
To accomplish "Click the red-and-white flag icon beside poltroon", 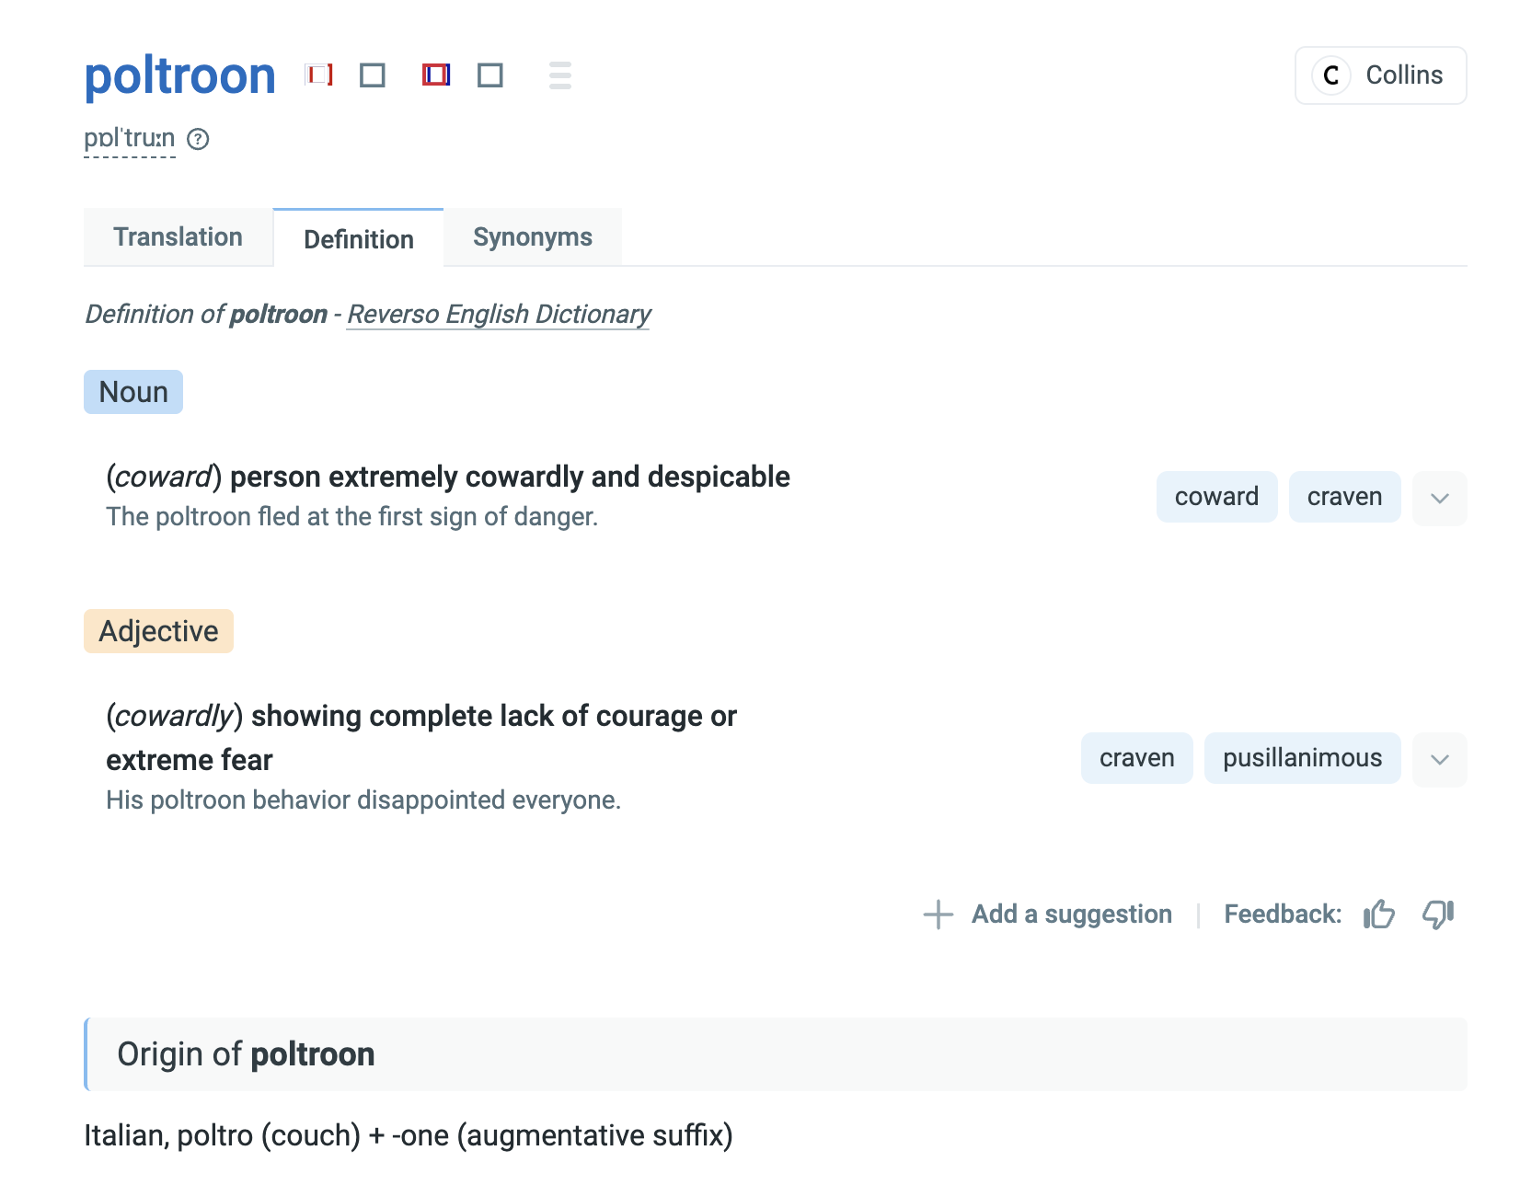I will pyautogui.click(x=319, y=75).
